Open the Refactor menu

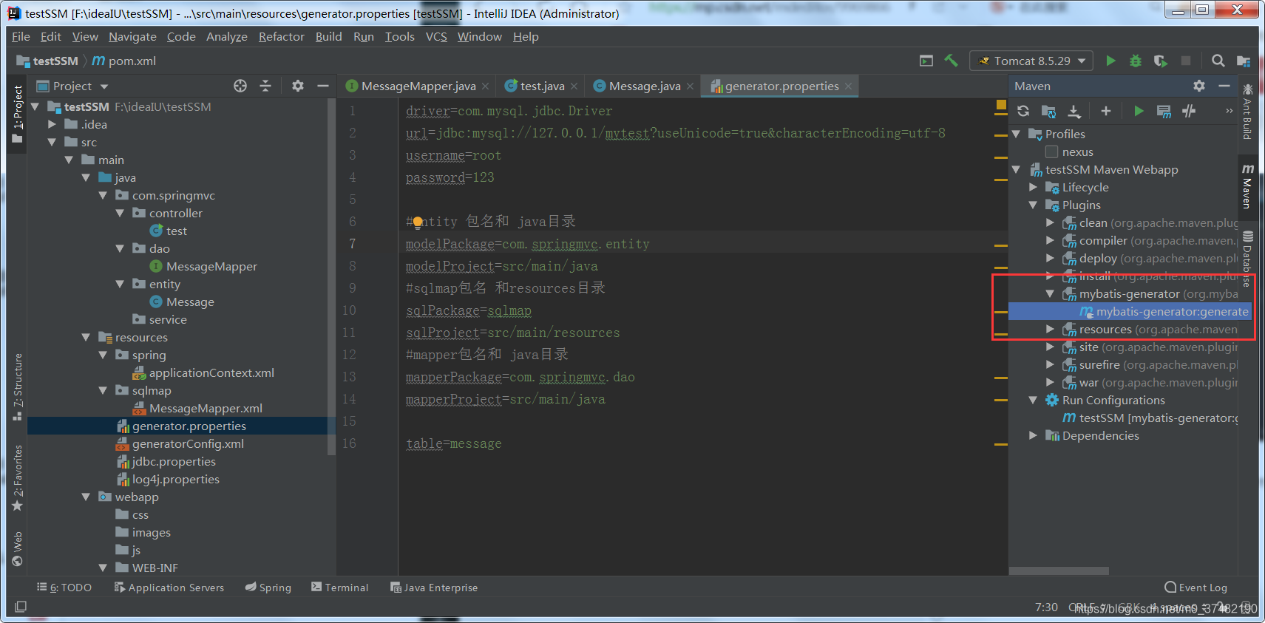coord(281,36)
